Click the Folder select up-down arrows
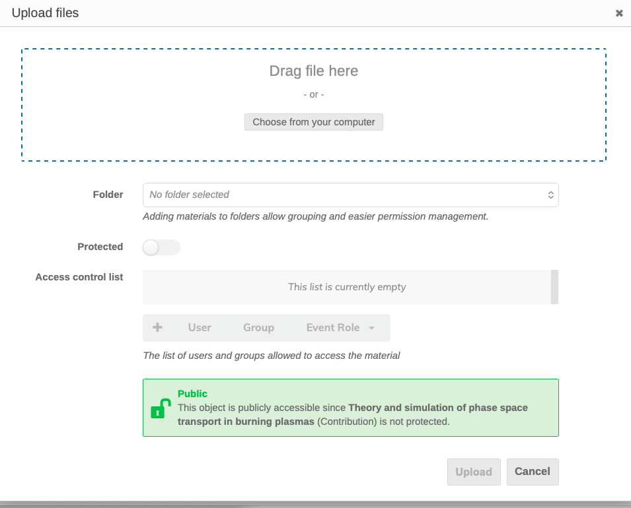Image resolution: width=631 pixels, height=508 pixels. click(x=550, y=195)
